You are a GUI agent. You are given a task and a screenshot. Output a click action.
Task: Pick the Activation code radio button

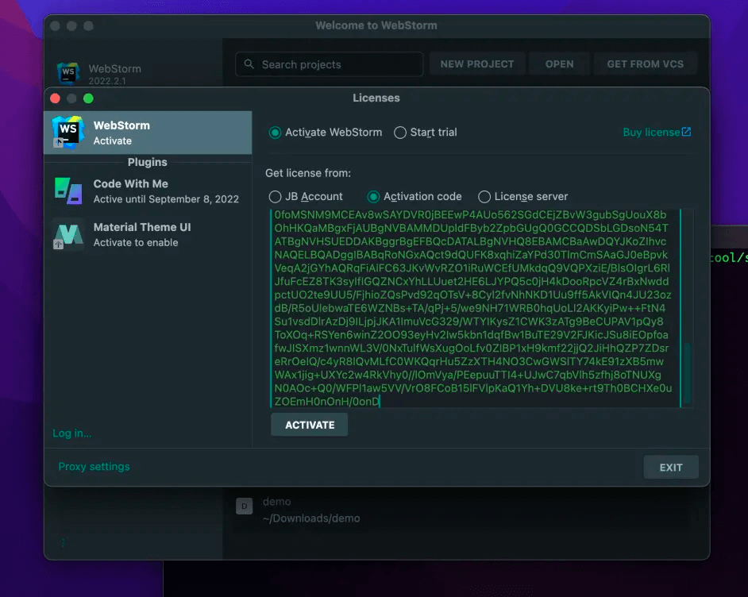373,197
